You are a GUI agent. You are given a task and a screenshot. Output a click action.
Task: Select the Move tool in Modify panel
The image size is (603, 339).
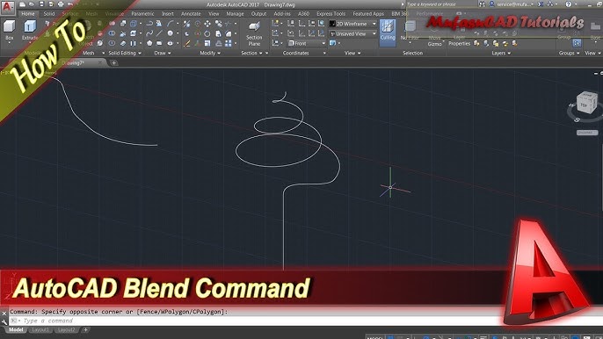click(207, 24)
